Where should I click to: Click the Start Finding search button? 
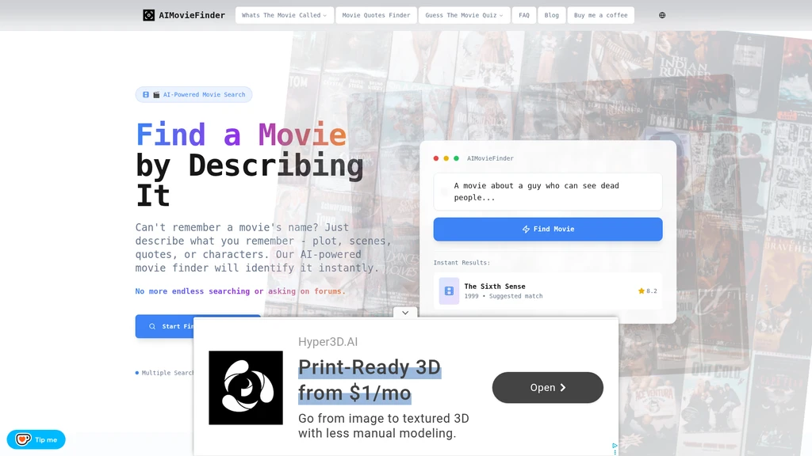point(165,326)
